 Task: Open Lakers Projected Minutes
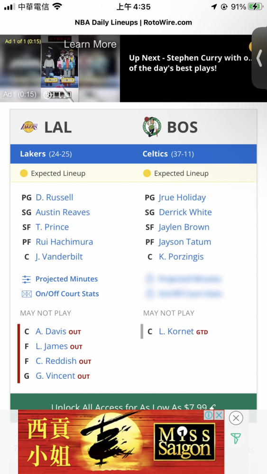coord(66,279)
